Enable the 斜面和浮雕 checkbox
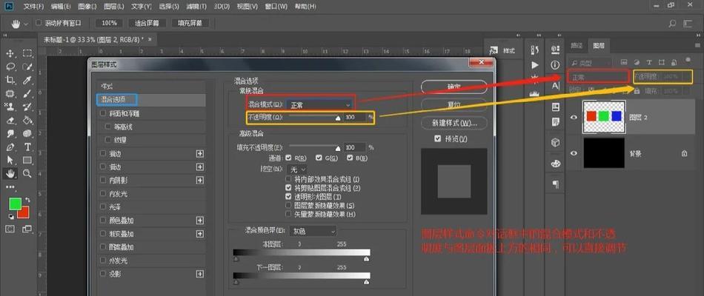704x296 pixels. (103, 113)
